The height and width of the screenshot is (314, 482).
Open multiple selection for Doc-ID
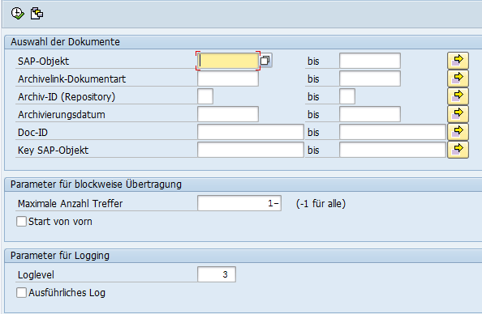(x=458, y=132)
